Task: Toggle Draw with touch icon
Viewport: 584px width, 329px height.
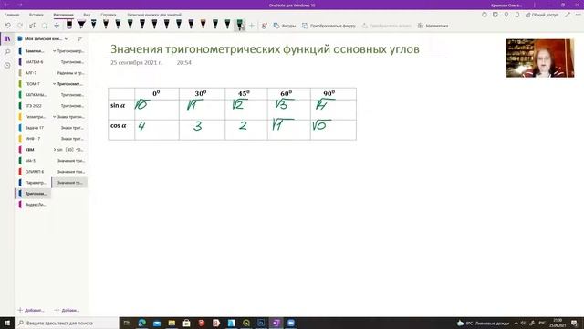Action: click(264, 26)
